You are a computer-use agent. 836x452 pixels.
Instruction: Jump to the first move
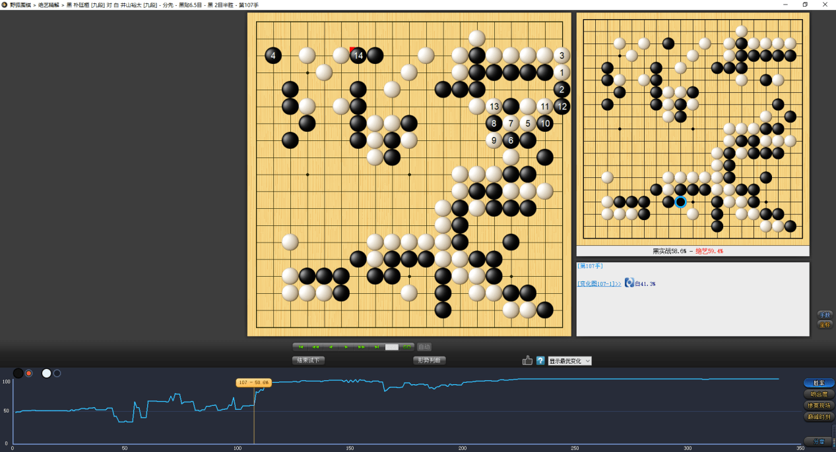click(301, 347)
